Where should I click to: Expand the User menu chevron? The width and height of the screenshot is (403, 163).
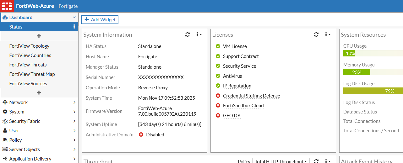point(74,131)
